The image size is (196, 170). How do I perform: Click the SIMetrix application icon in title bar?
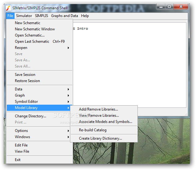[x=8, y=8]
